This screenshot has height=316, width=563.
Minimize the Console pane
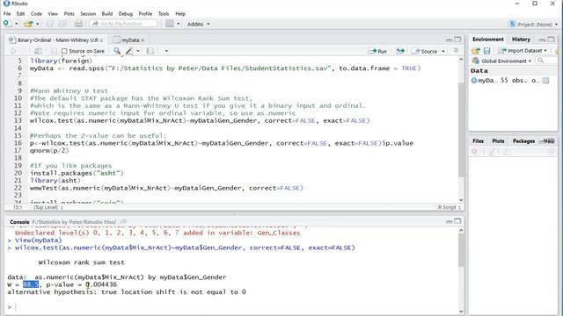tap(449, 222)
